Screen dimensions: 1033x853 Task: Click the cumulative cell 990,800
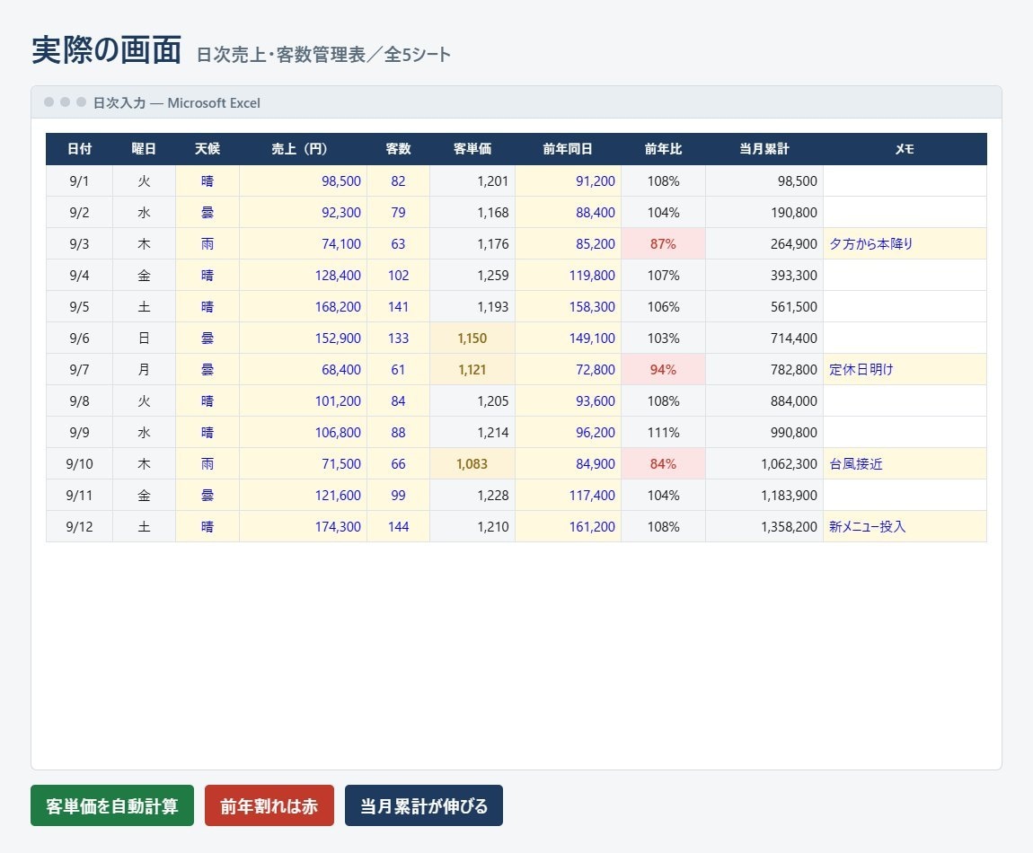coord(764,432)
